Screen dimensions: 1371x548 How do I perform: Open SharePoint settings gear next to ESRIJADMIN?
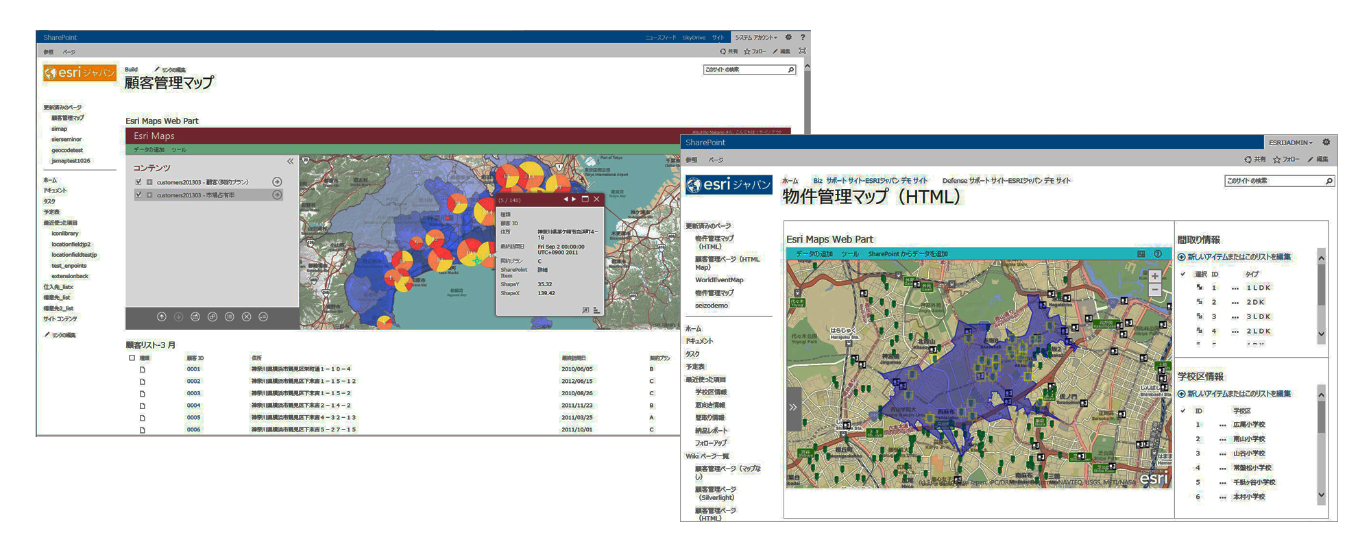tap(1326, 142)
